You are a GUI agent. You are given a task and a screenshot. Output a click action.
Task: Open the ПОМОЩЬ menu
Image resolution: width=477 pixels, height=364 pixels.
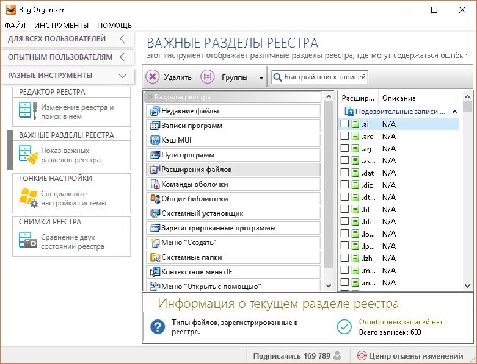click(114, 25)
